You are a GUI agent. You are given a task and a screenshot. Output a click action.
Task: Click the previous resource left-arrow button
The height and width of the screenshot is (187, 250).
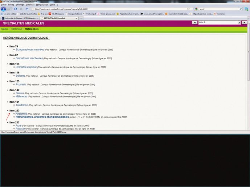[195, 22]
